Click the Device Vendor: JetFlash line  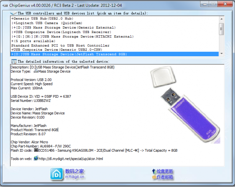tap(29, 109)
